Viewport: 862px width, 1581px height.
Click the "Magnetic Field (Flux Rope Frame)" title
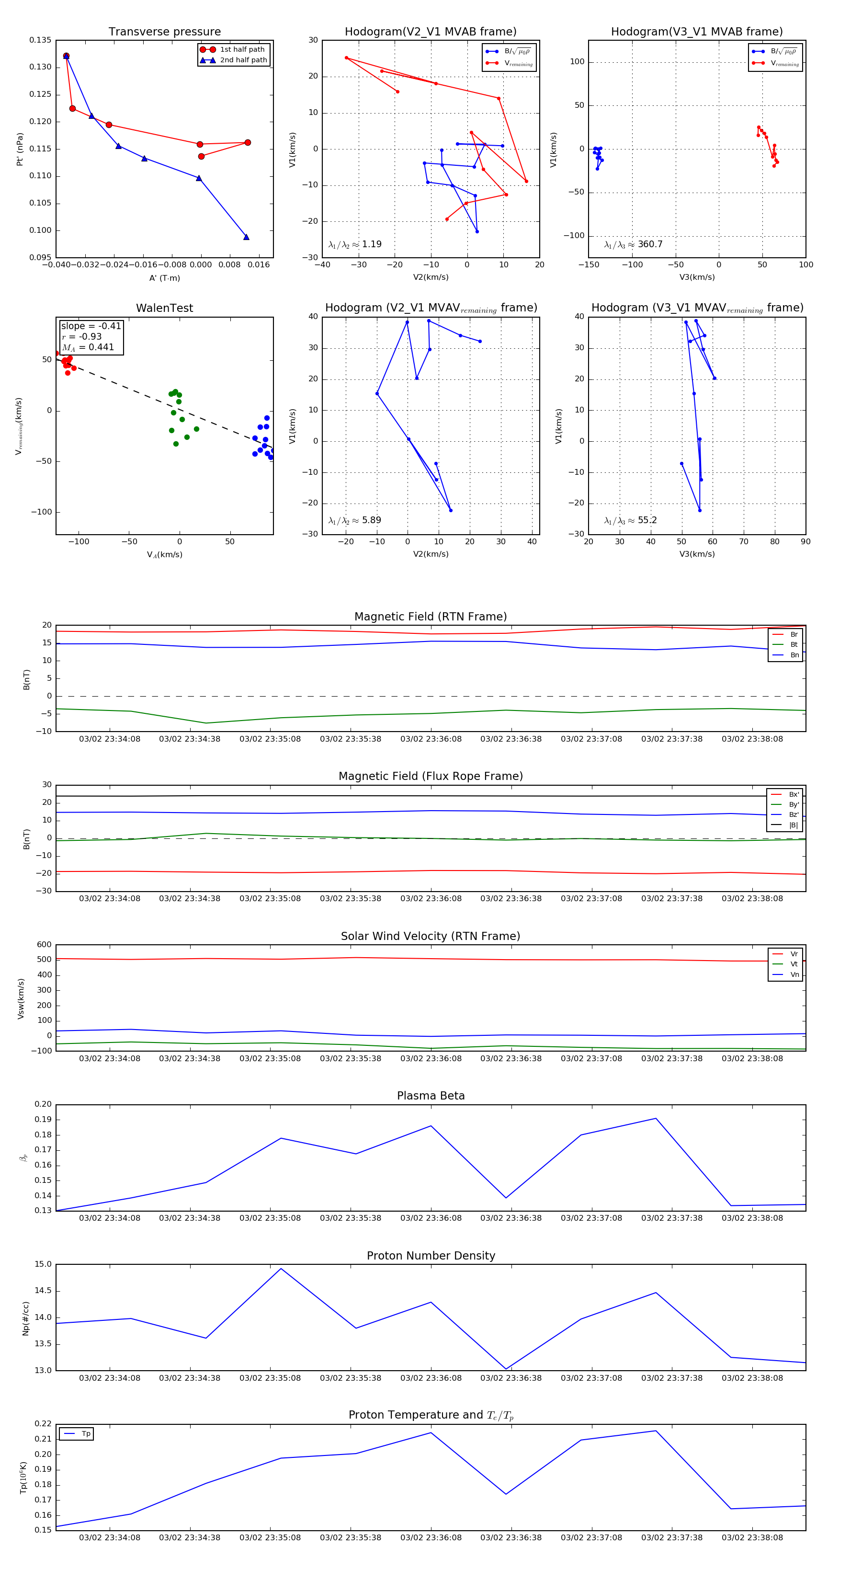(x=431, y=776)
